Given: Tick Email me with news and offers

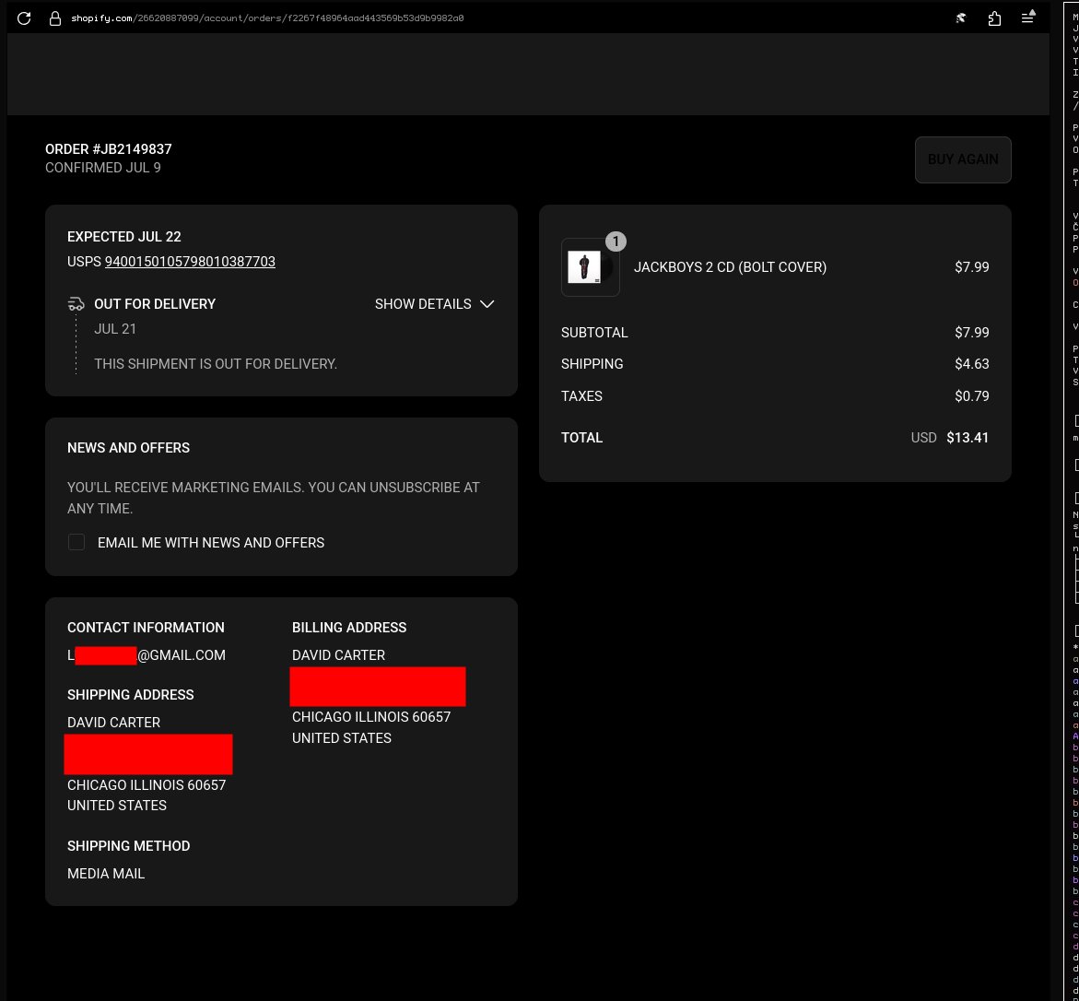Looking at the screenshot, I should coord(76,543).
